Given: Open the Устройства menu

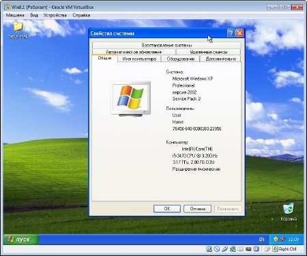Looking at the screenshot, I should [55, 15].
